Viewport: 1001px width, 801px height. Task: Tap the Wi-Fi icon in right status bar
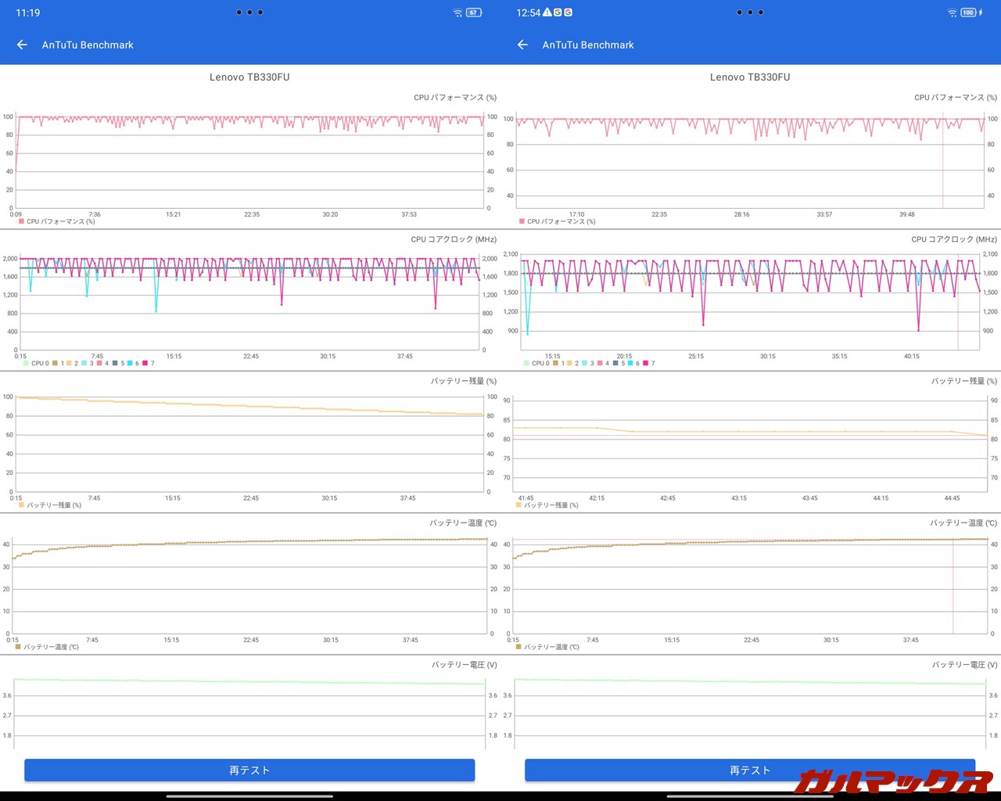pyautogui.click(x=952, y=13)
